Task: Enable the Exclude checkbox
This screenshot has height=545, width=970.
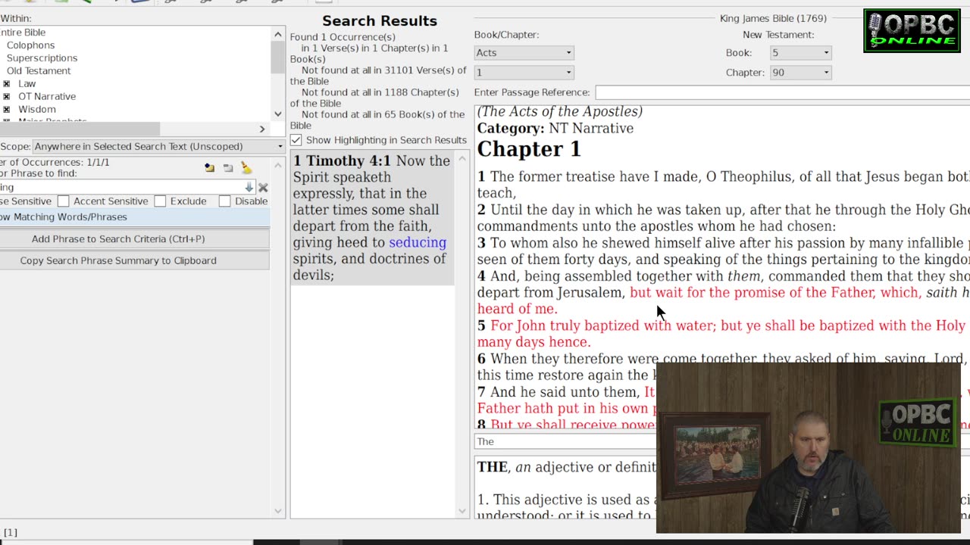Action: [160, 201]
